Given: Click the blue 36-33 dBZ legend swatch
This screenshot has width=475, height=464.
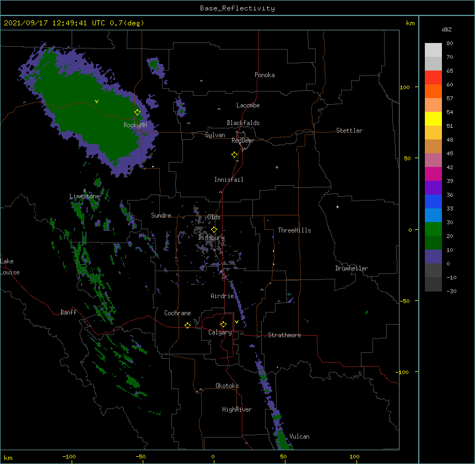Looking at the screenshot, I should [433, 201].
